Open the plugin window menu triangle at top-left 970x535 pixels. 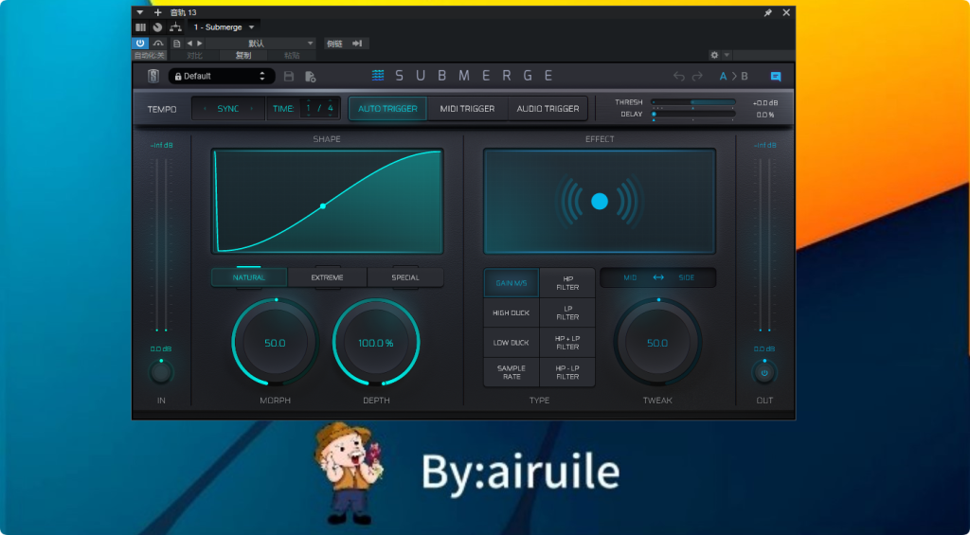coord(140,12)
